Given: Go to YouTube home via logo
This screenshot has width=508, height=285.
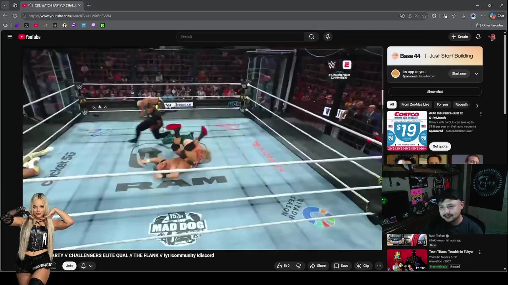Looking at the screenshot, I should point(29,36).
